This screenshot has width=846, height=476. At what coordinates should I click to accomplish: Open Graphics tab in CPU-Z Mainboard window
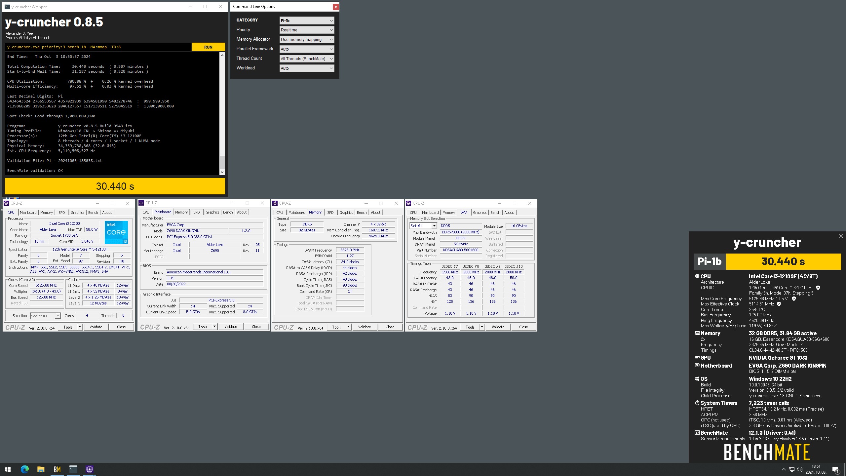(212, 212)
